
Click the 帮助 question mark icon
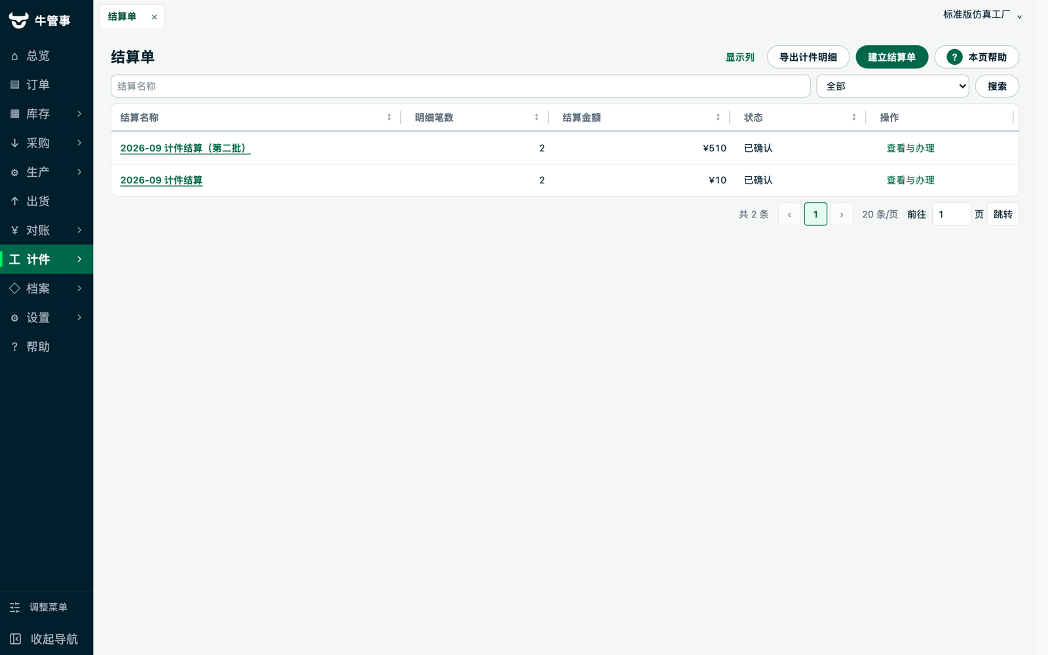click(14, 346)
